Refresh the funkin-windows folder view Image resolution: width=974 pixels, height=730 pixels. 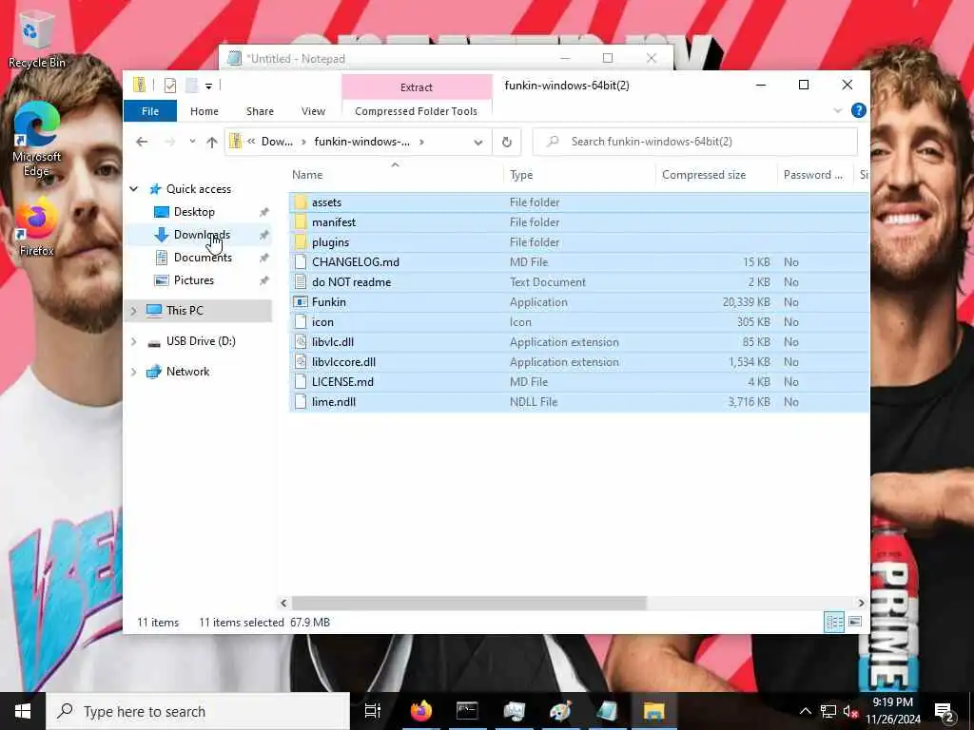[x=507, y=142]
